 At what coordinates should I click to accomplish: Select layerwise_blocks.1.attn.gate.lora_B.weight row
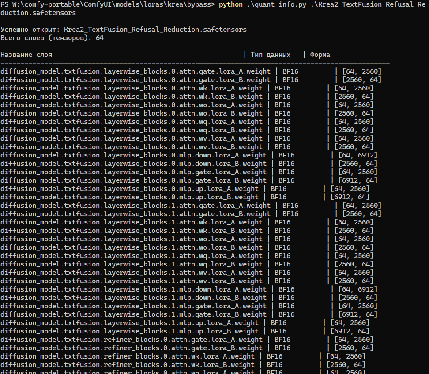191,214
